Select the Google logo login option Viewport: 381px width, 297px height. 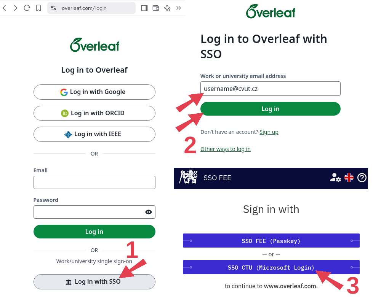[x=64, y=92]
